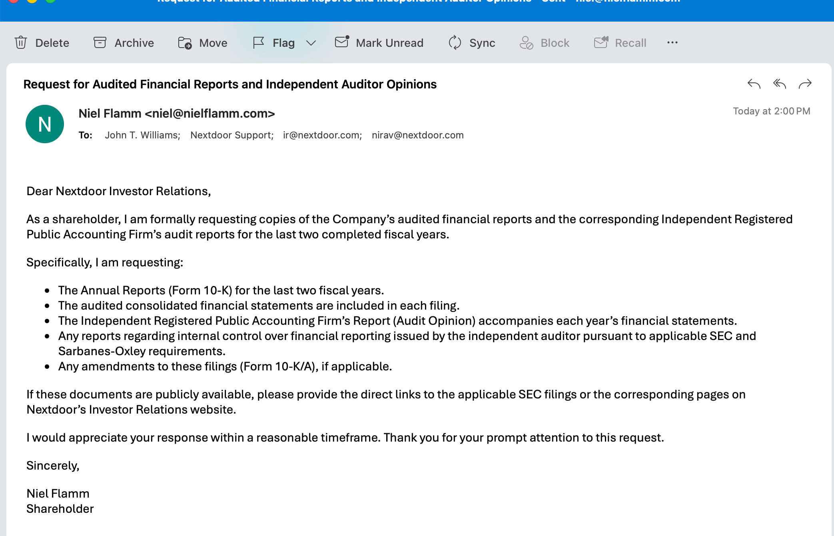
Task: Click the 'Niel Flamm' signature name
Action: click(x=58, y=494)
